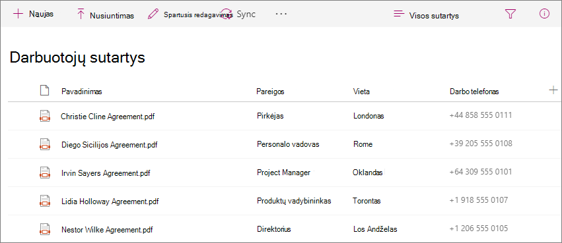The image size is (562, 243).
Task: Click the Sync button label
Action: (246, 14)
